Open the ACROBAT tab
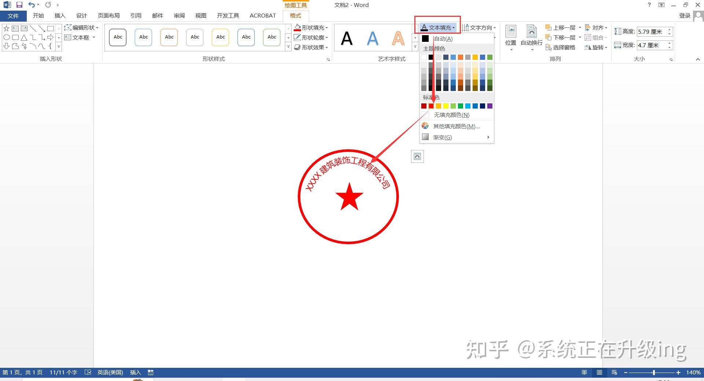The image size is (704, 381). pyautogui.click(x=263, y=16)
